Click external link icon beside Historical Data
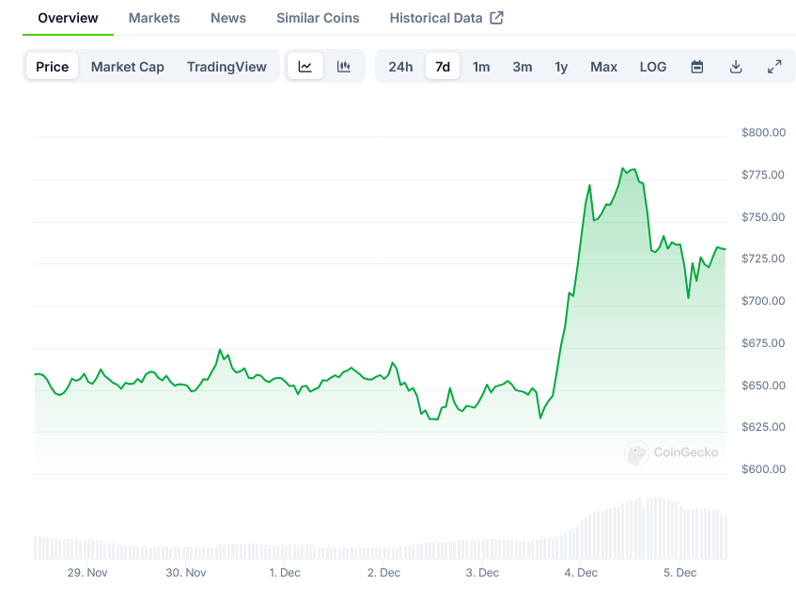Viewport: 796px width, 601px height. [x=497, y=18]
